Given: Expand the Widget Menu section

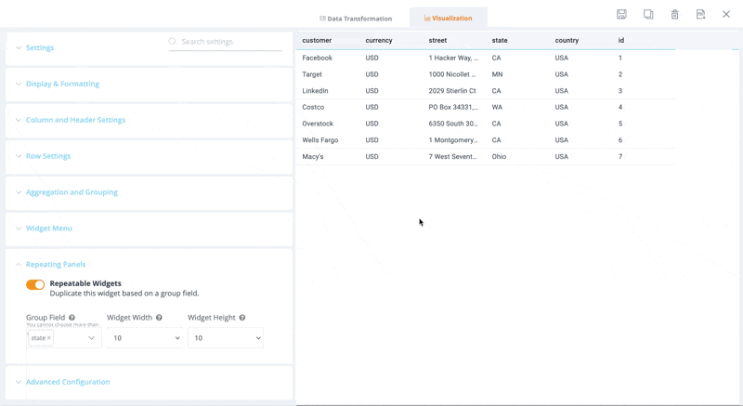Looking at the screenshot, I should pyautogui.click(x=49, y=228).
